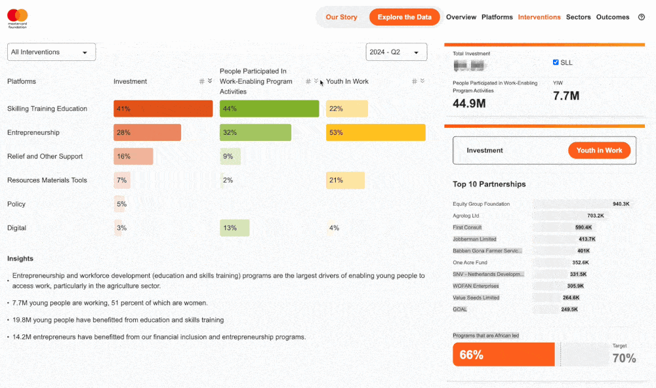Select the Our Story button
This screenshot has height=388, width=656.
coord(342,17)
